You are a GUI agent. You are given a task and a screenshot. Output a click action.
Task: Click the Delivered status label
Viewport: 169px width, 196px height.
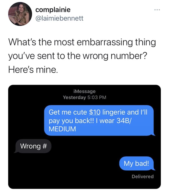point(143,177)
